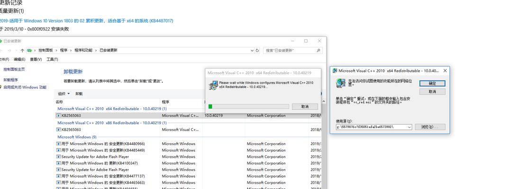Collapse the x64 Redistributable group header
The width and height of the screenshot is (518, 189).
[x=112, y=108]
